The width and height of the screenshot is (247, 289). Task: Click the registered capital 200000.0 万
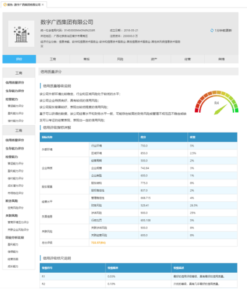pyautogui.click(x=130, y=36)
